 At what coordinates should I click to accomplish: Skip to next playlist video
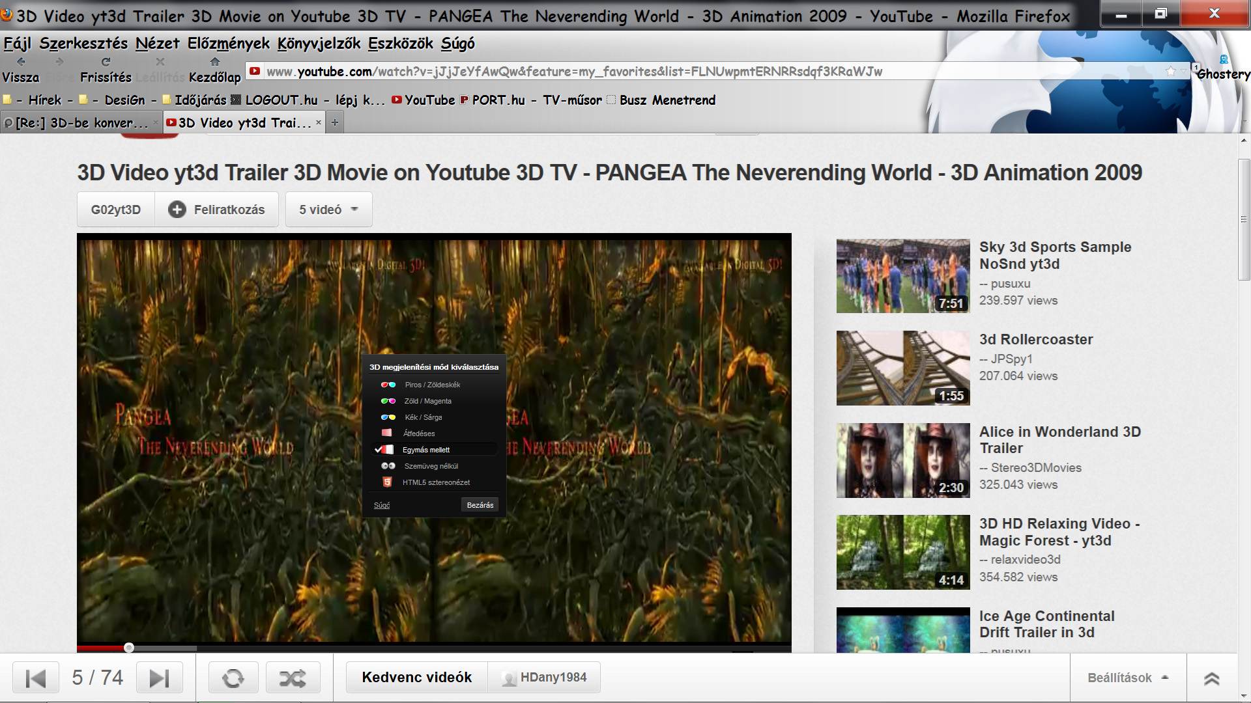pos(160,678)
